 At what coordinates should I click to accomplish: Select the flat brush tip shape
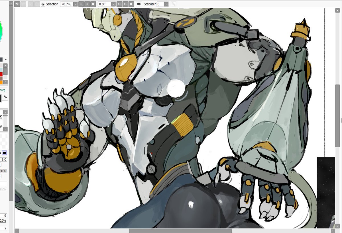(4, 153)
